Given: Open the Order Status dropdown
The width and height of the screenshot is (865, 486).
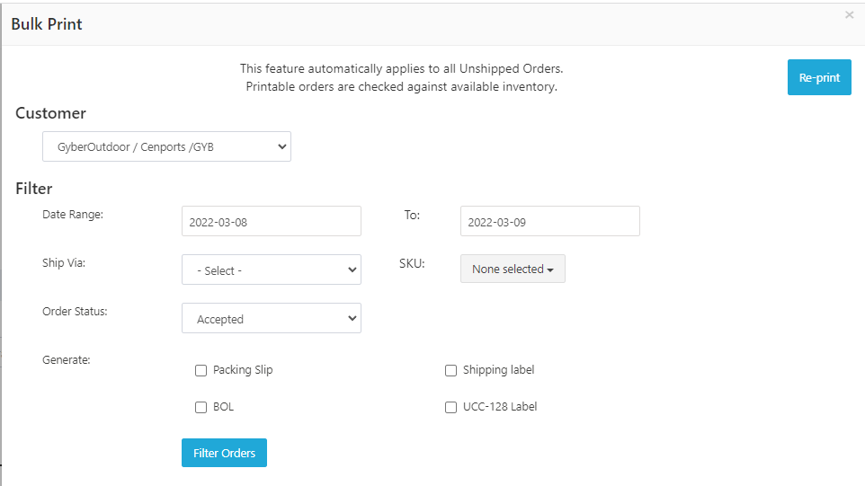Looking at the screenshot, I should coord(271,319).
